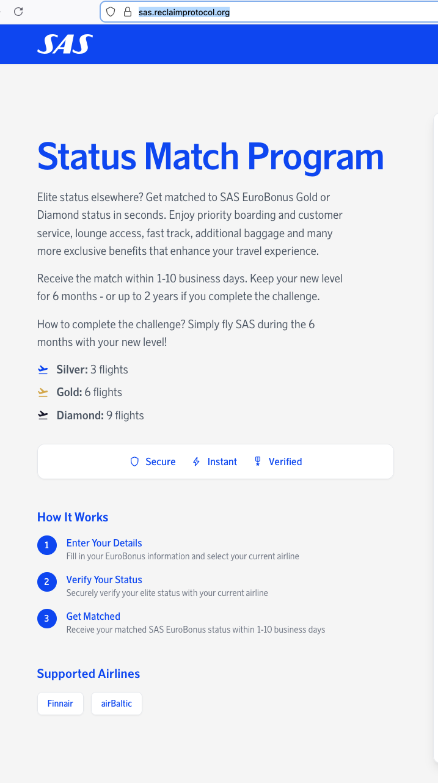
Task: Select the airBaltic airline chip
Action: tap(117, 704)
